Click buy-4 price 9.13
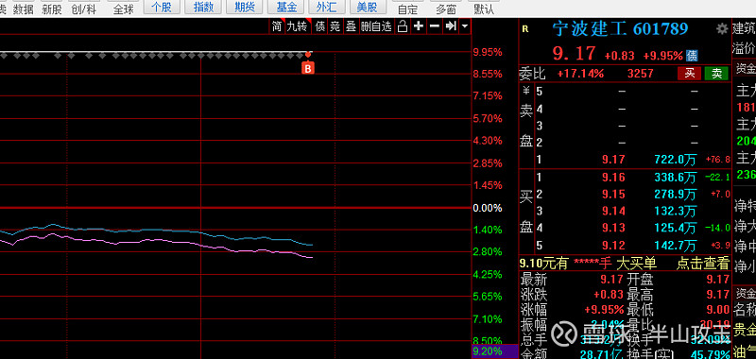 (x=613, y=228)
